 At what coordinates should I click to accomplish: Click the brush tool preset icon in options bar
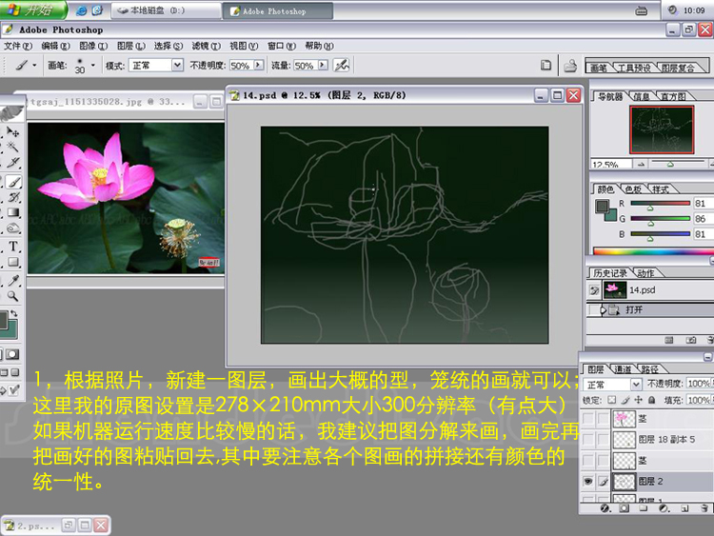(21, 65)
